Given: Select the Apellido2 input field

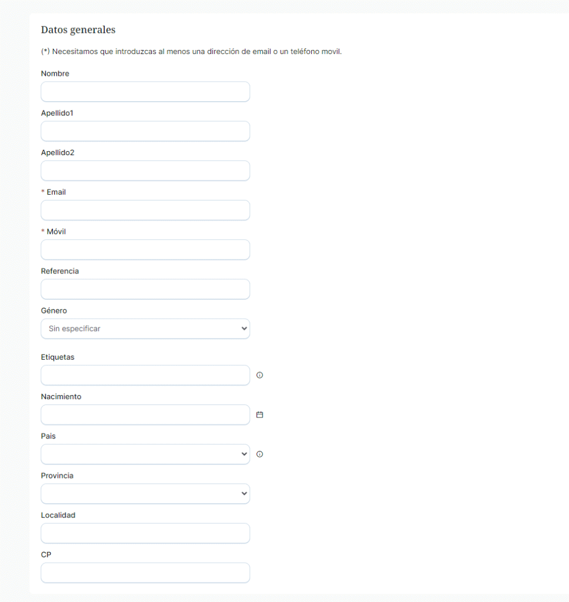Looking at the screenshot, I should pyautogui.click(x=145, y=170).
